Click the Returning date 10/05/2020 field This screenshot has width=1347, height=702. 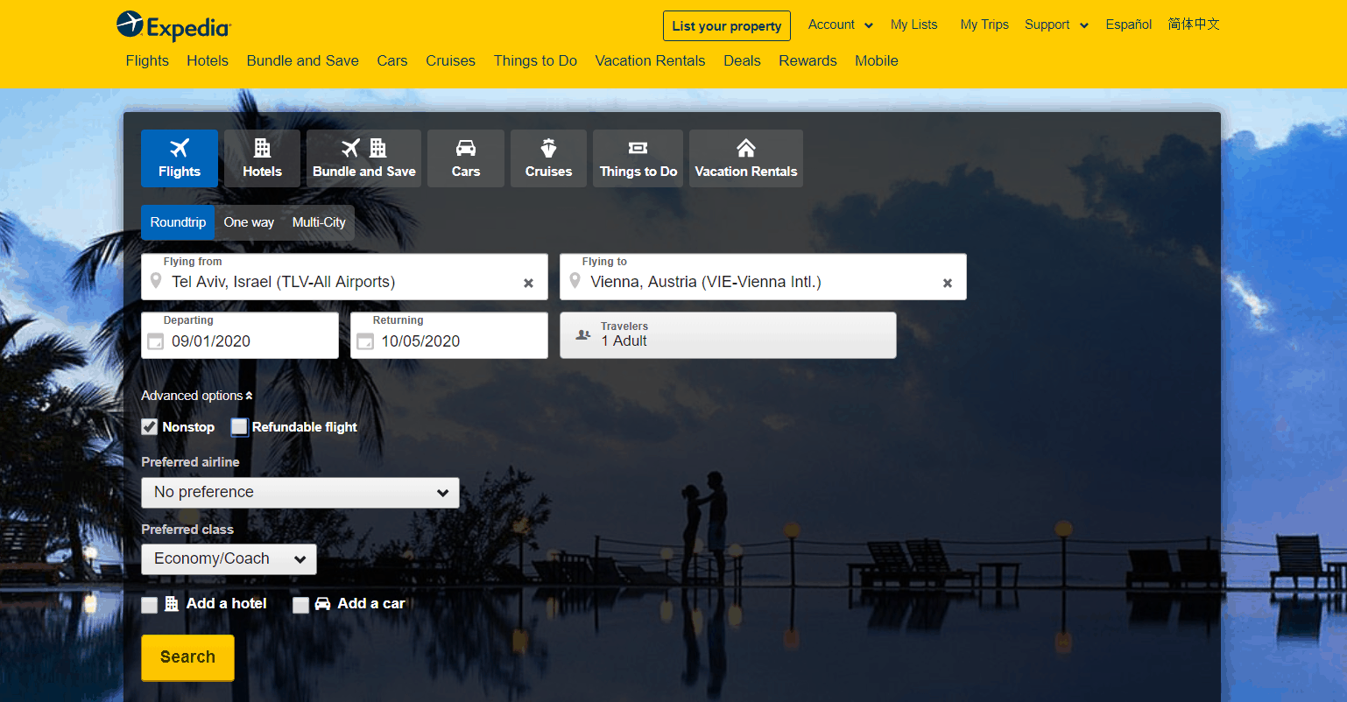(449, 335)
